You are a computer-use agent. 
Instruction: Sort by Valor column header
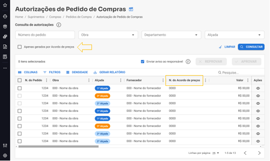(x=240, y=80)
